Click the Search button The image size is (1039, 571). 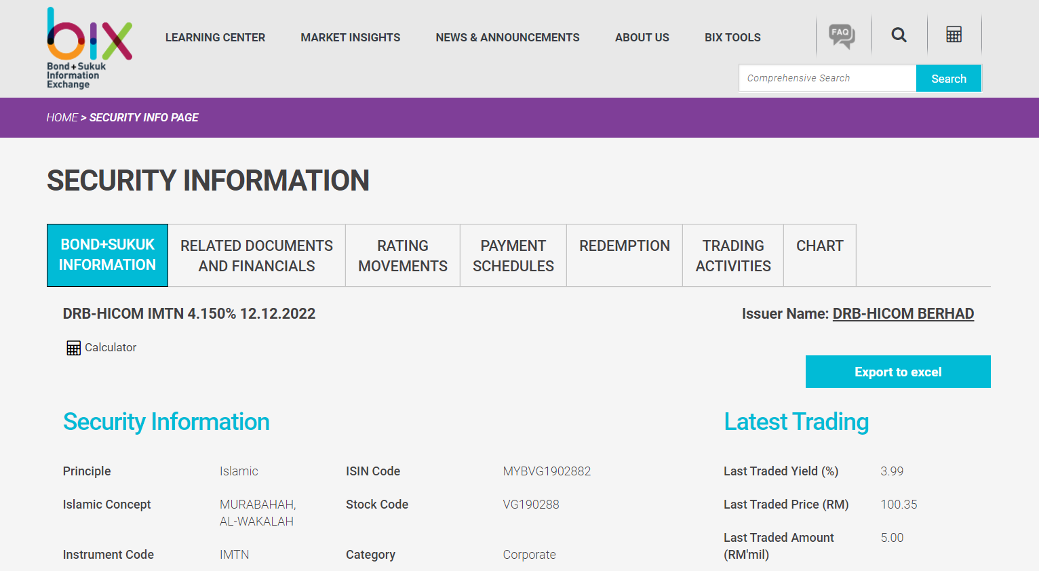point(949,79)
